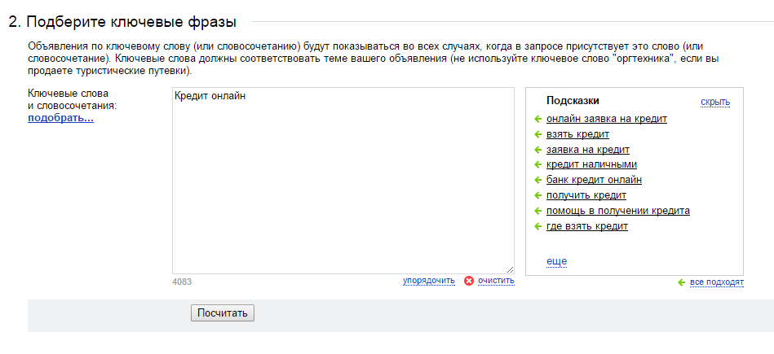Select suggestion 'помощь в получении кредита'
Image resolution: width=774 pixels, height=354 pixels.
[x=618, y=212]
